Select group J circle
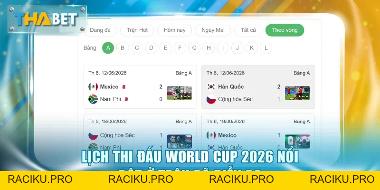Viewport: 380px width, 190px height. [x=237, y=48]
